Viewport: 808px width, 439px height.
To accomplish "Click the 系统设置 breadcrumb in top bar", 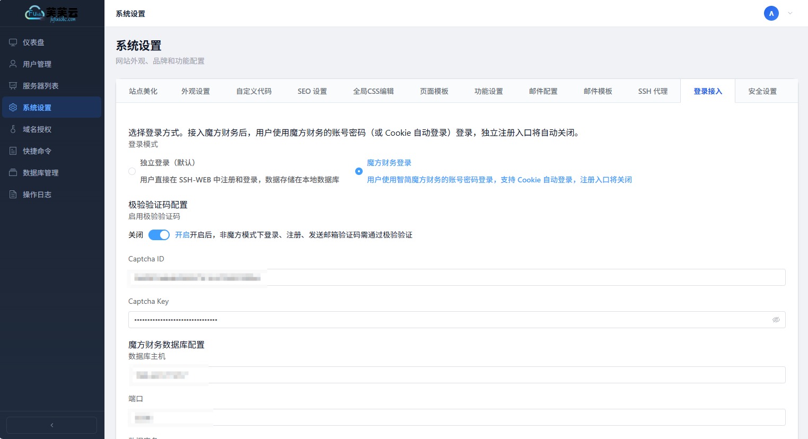I will [130, 14].
